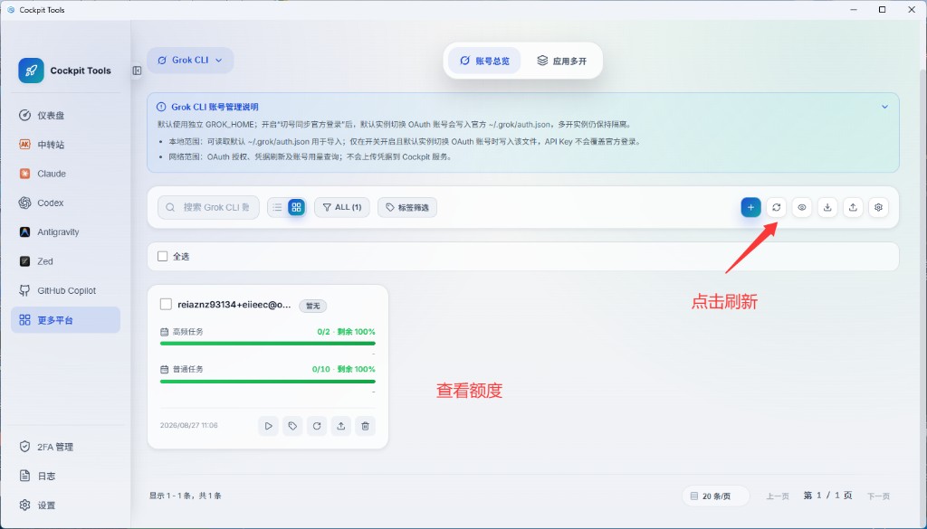This screenshot has height=529, width=927.
Task: Select Zed in the sidebar
Action: click(65, 261)
